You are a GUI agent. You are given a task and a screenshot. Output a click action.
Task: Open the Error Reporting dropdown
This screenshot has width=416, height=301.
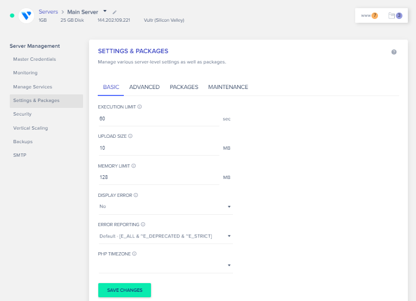pos(165,236)
